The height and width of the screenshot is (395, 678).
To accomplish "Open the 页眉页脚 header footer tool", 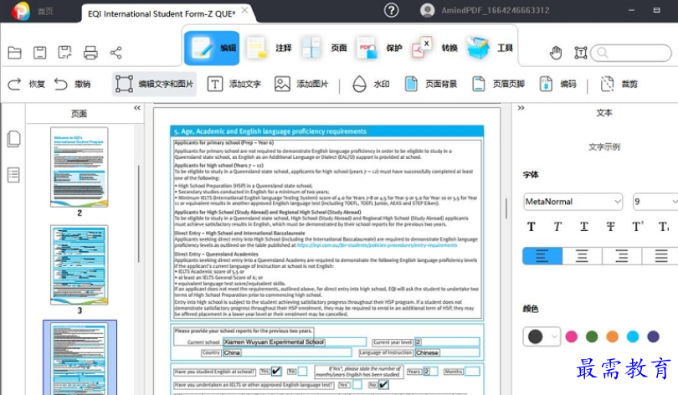I will click(498, 84).
